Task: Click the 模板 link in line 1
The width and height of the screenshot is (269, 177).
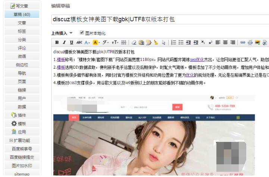Action: pos(61,60)
